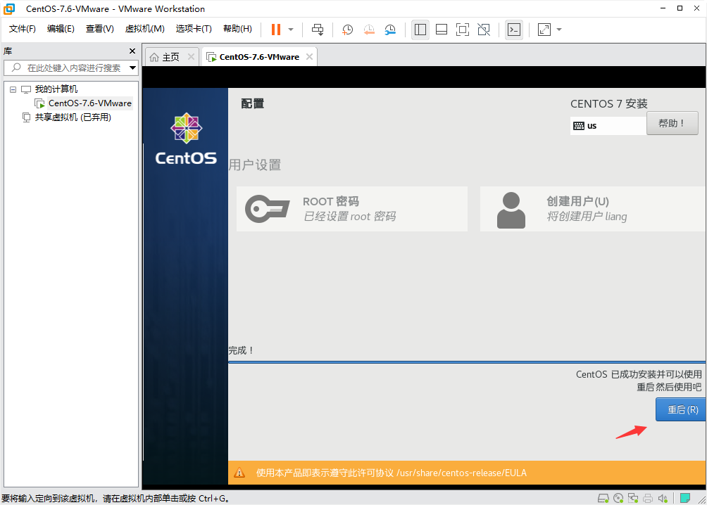Click the message log note icon
This screenshot has height=505, width=707.
point(685,498)
